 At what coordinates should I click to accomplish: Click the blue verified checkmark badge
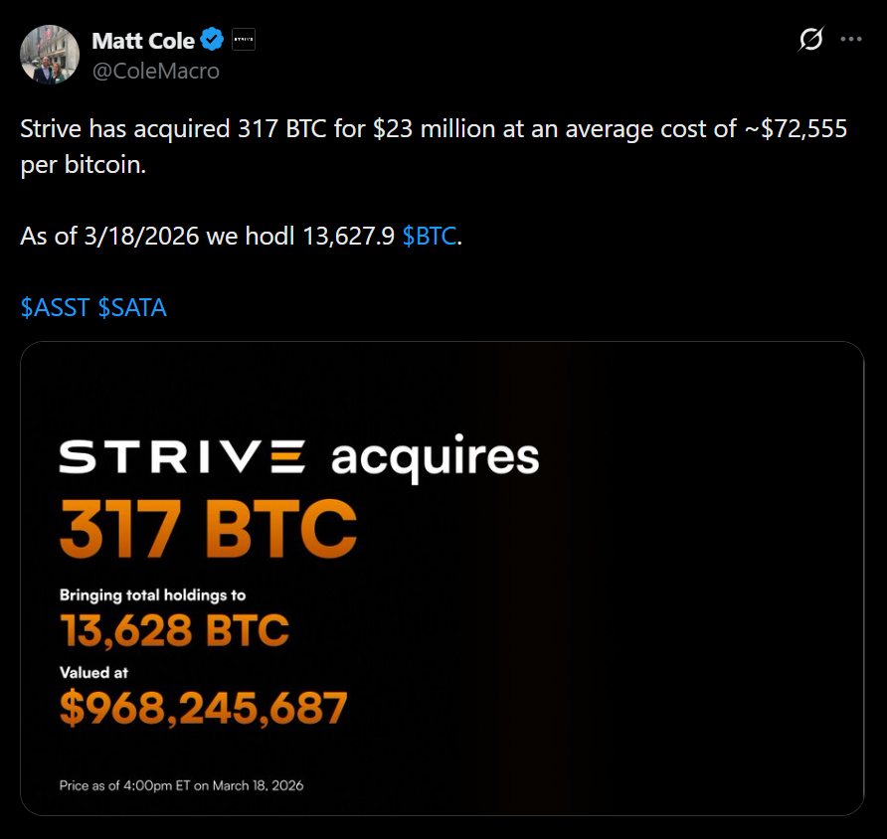coord(212,40)
